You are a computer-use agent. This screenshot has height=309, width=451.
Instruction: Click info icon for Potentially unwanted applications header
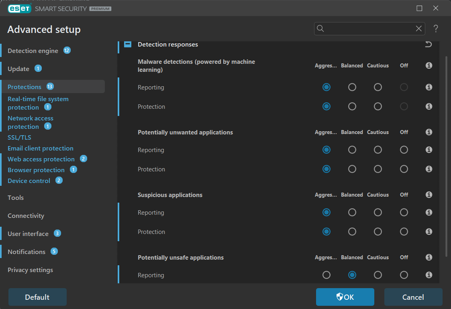click(x=429, y=132)
